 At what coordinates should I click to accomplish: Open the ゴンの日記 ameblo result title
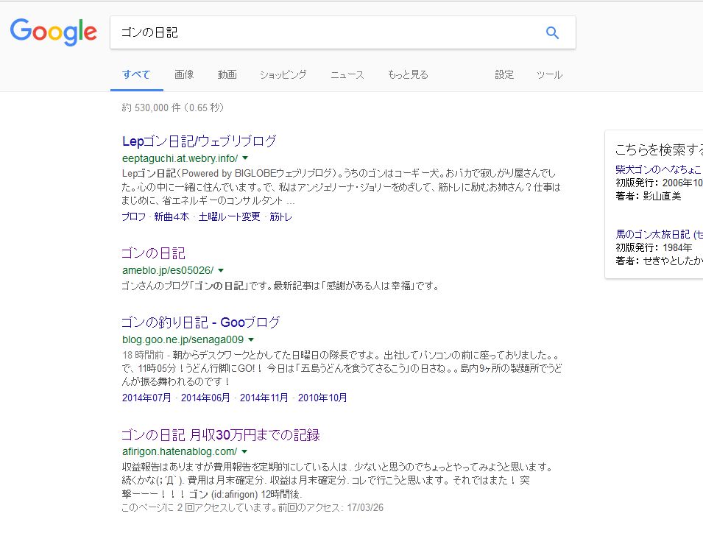(x=153, y=253)
